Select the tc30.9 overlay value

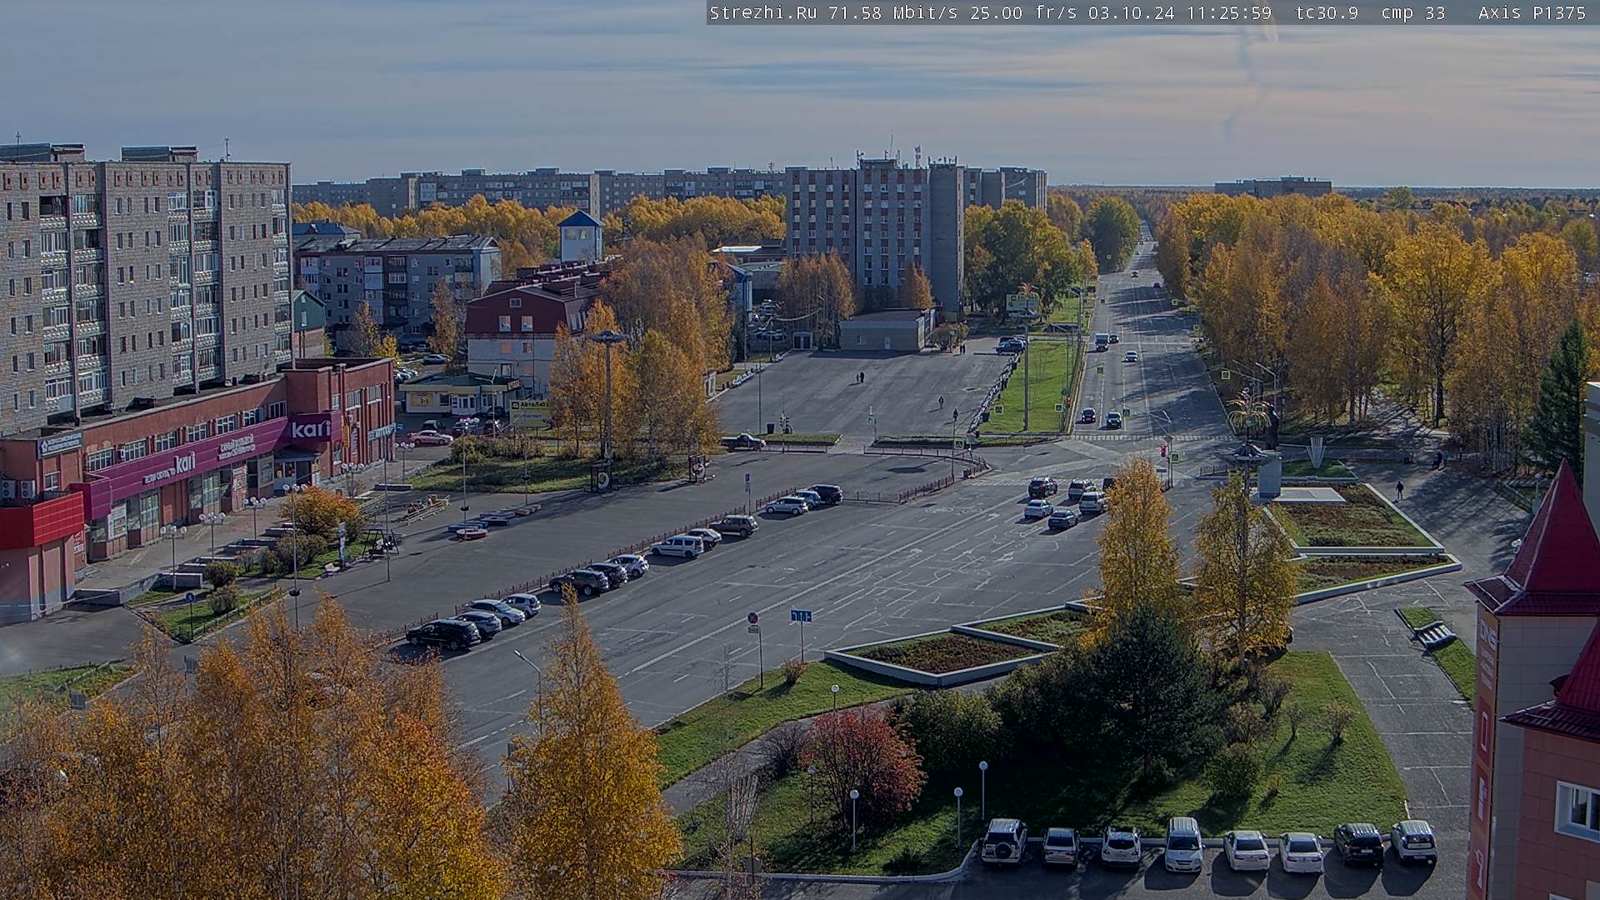pyautogui.click(x=1327, y=12)
